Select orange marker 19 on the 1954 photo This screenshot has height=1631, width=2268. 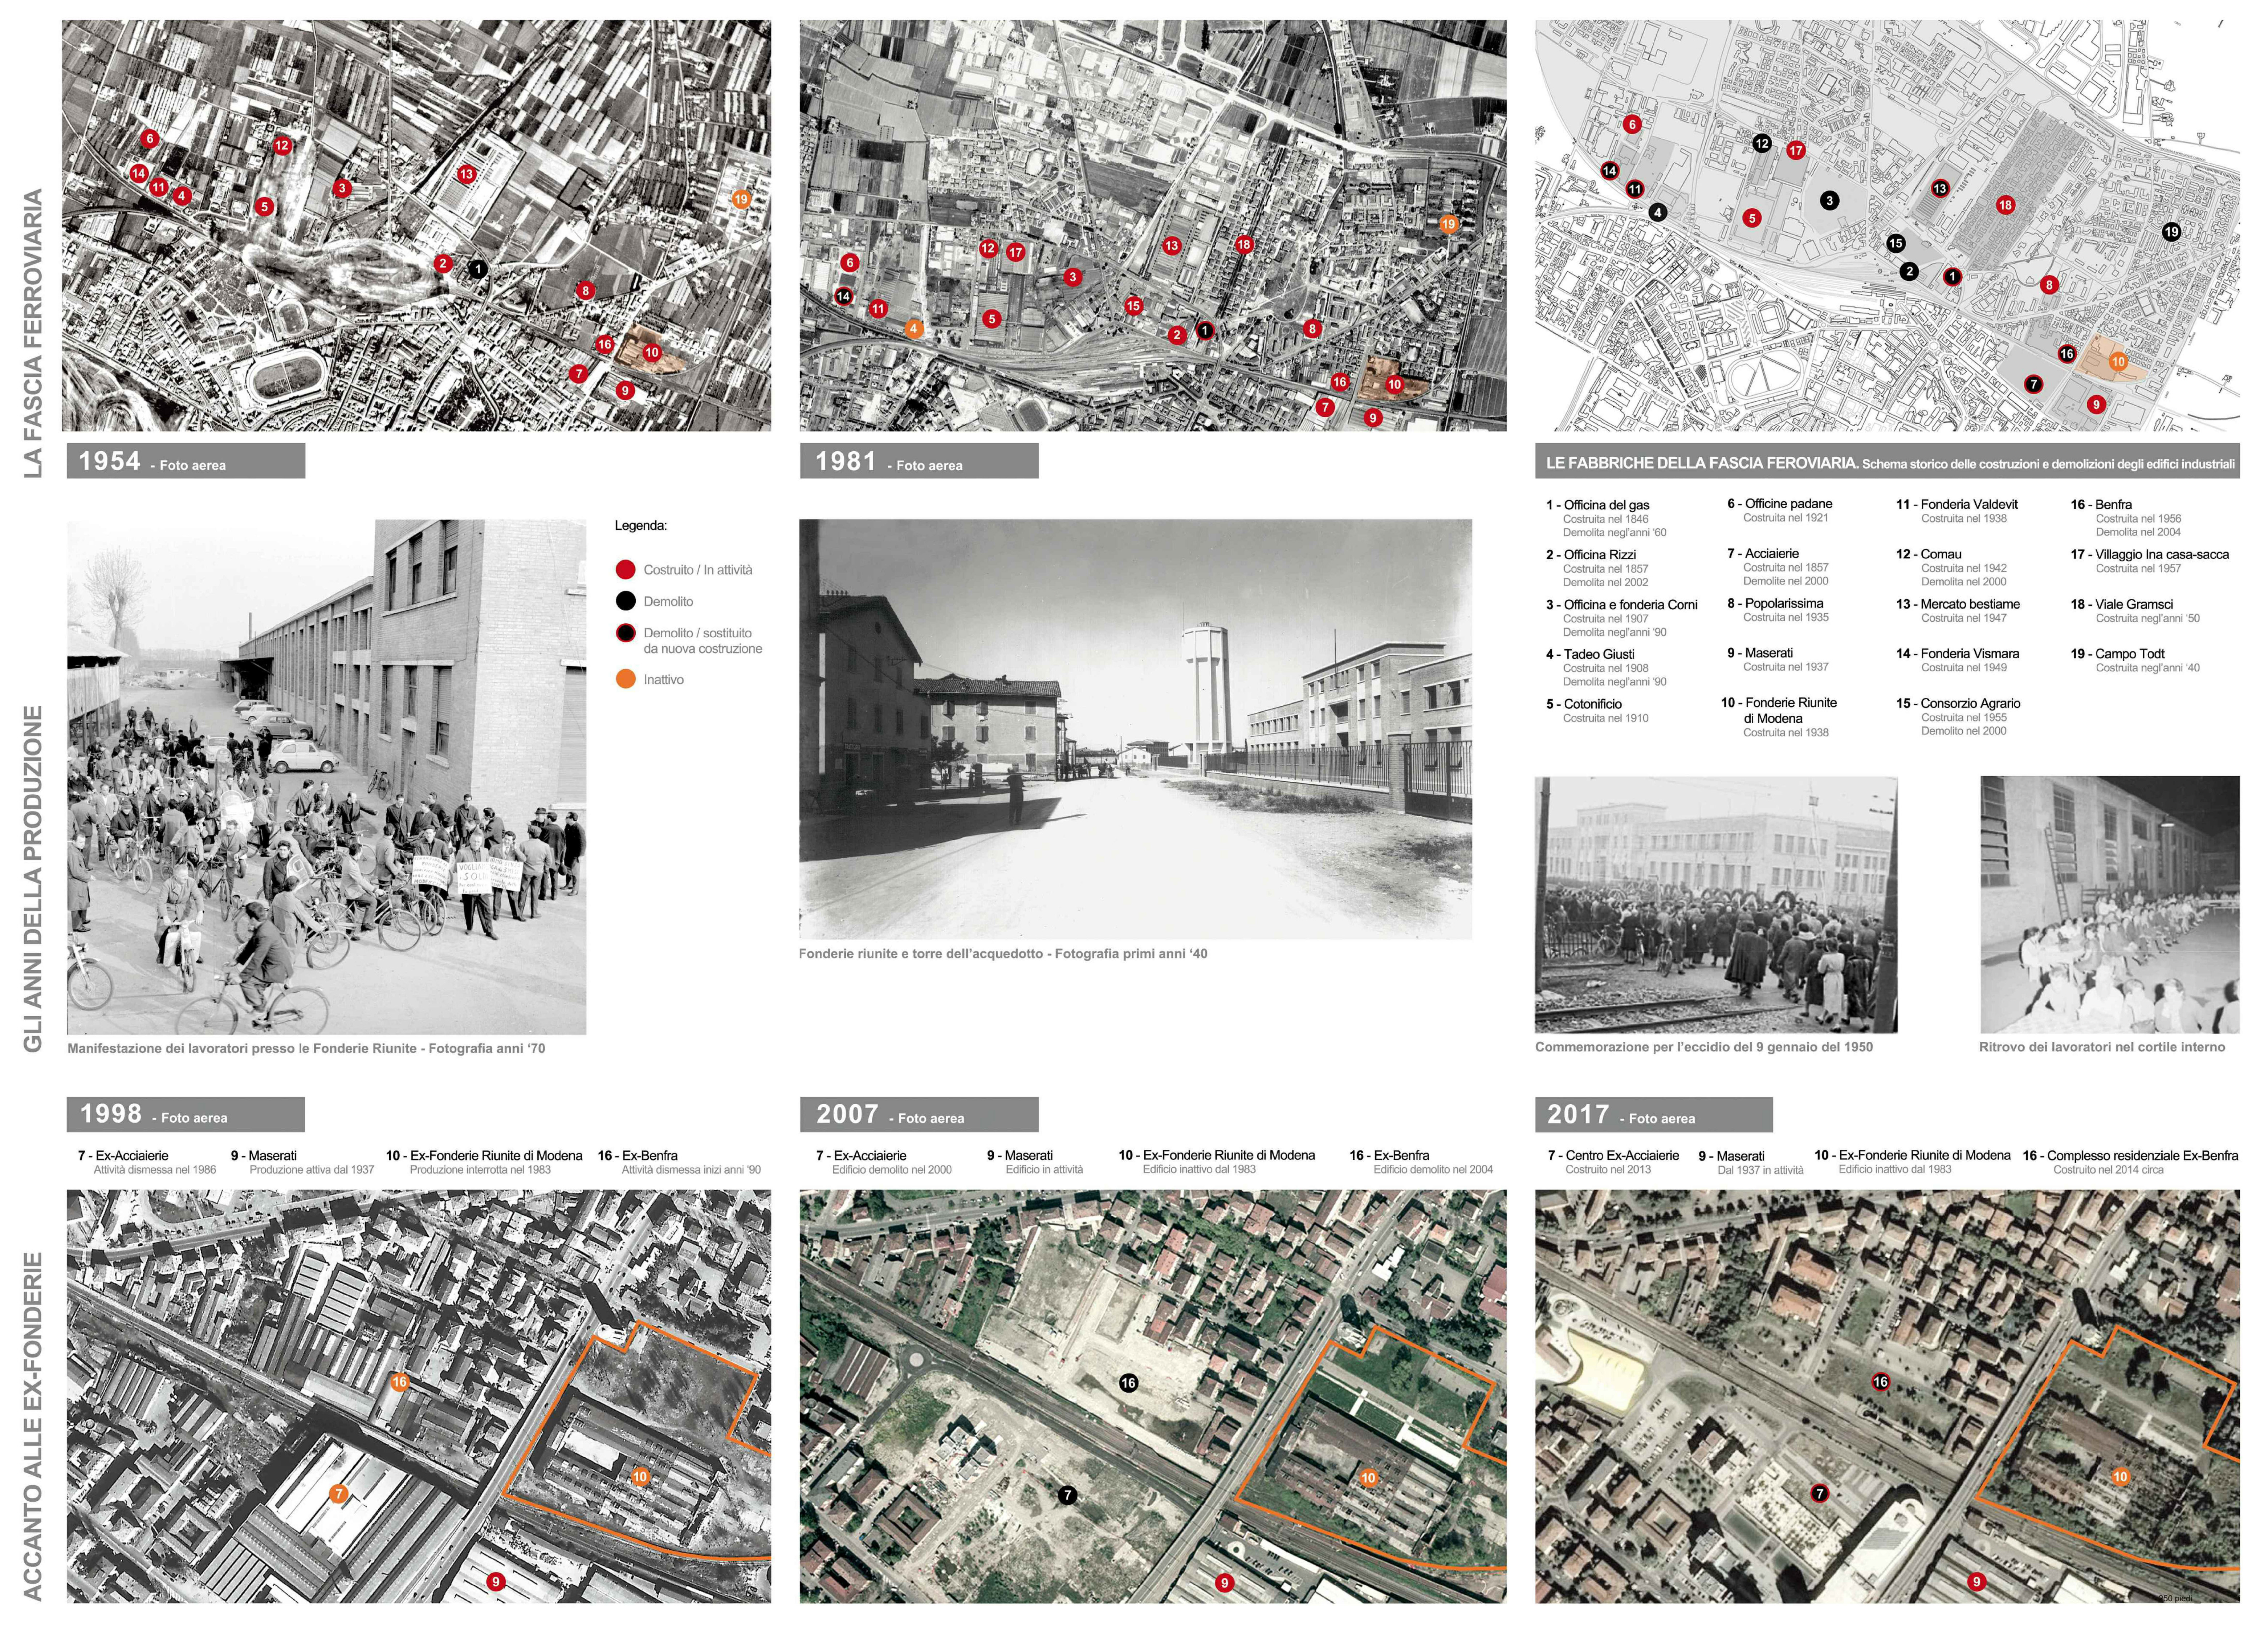pyautogui.click(x=741, y=199)
